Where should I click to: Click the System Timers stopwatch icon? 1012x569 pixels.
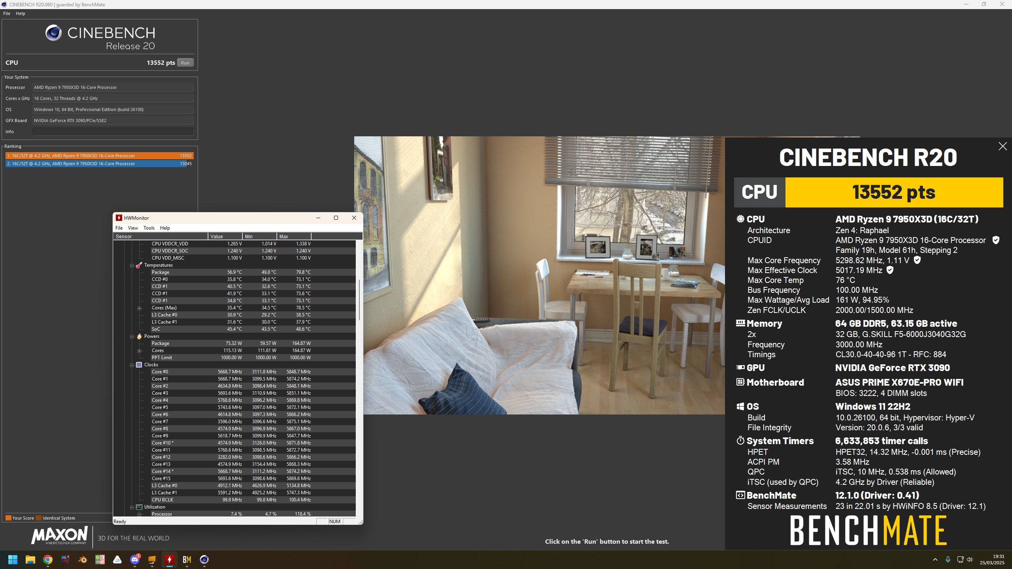740,441
